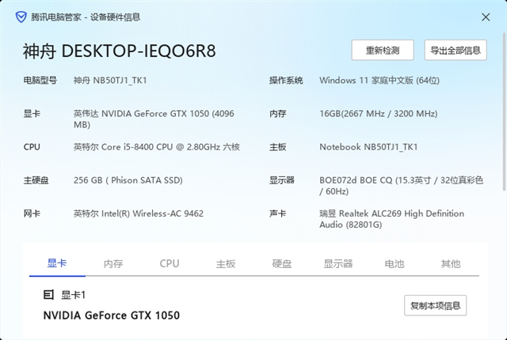The width and height of the screenshot is (507, 340).
Task: Click 导出全部信息 to export all info
Action: point(456,51)
